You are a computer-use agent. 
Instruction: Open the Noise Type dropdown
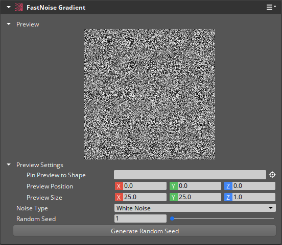point(195,208)
